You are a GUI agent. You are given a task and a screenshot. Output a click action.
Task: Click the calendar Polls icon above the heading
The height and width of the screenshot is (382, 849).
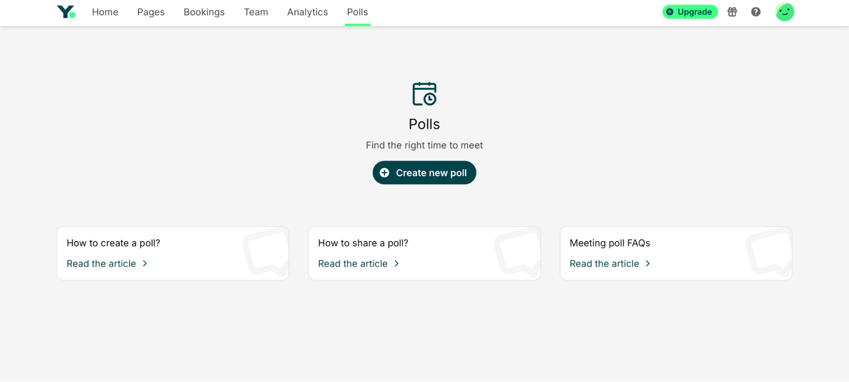click(x=424, y=94)
